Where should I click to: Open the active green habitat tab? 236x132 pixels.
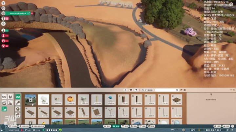pyautogui.click(x=116, y=126)
